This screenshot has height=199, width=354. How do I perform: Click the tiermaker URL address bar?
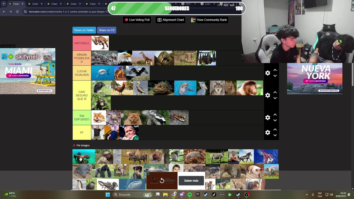pyautogui.click(x=69, y=12)
